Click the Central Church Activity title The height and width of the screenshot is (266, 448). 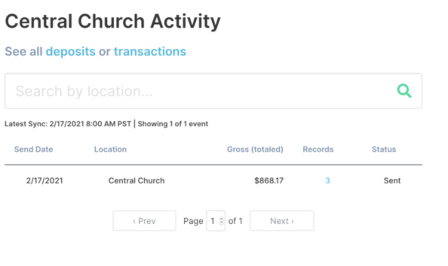(112, 21)
